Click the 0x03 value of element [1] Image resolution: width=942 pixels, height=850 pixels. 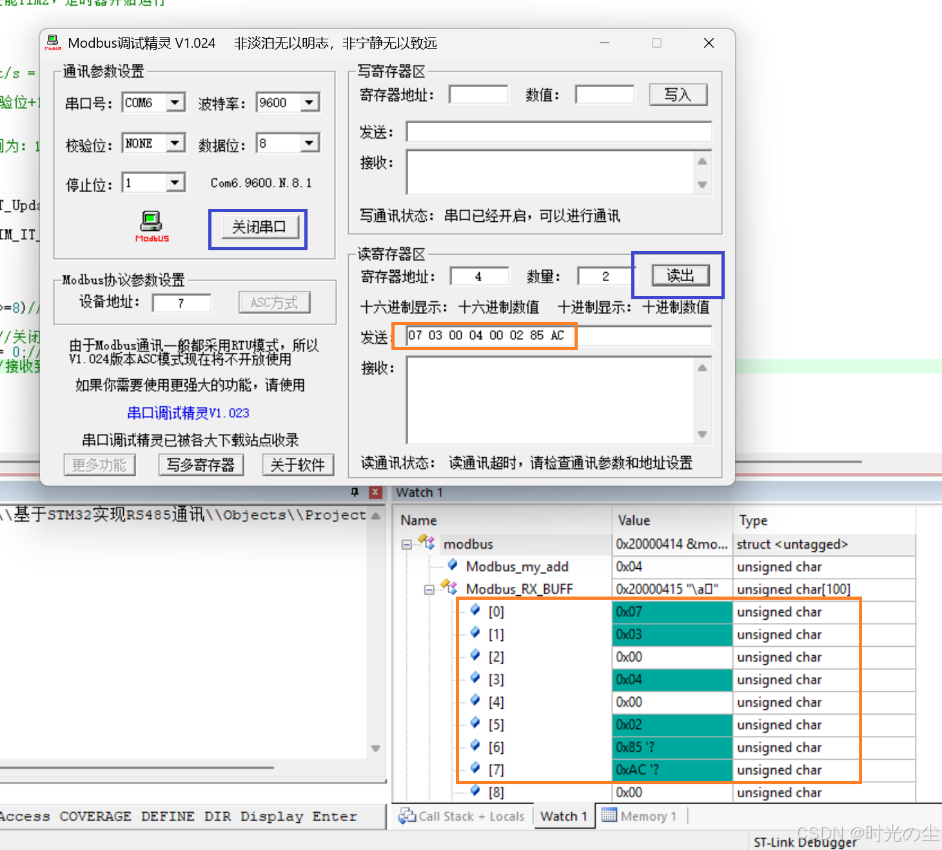coord(672,634)
